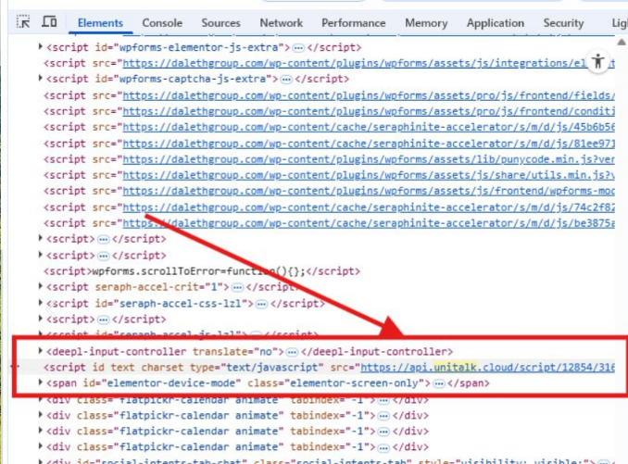Open the Security tab
The image size is (628, 464).
[x=563, y=23]
